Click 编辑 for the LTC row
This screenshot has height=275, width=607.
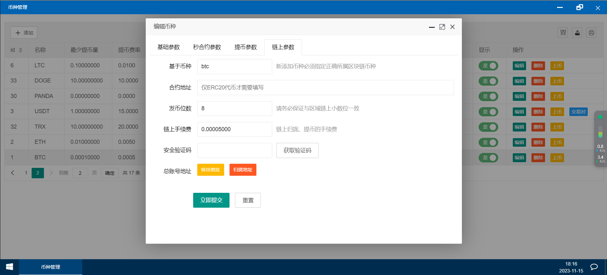click(x=519, y=66)
